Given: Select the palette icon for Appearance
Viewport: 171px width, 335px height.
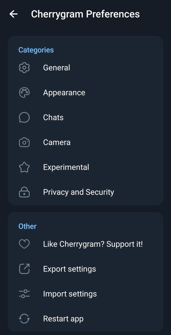Looking at the screenshot, I should (24, 92).
